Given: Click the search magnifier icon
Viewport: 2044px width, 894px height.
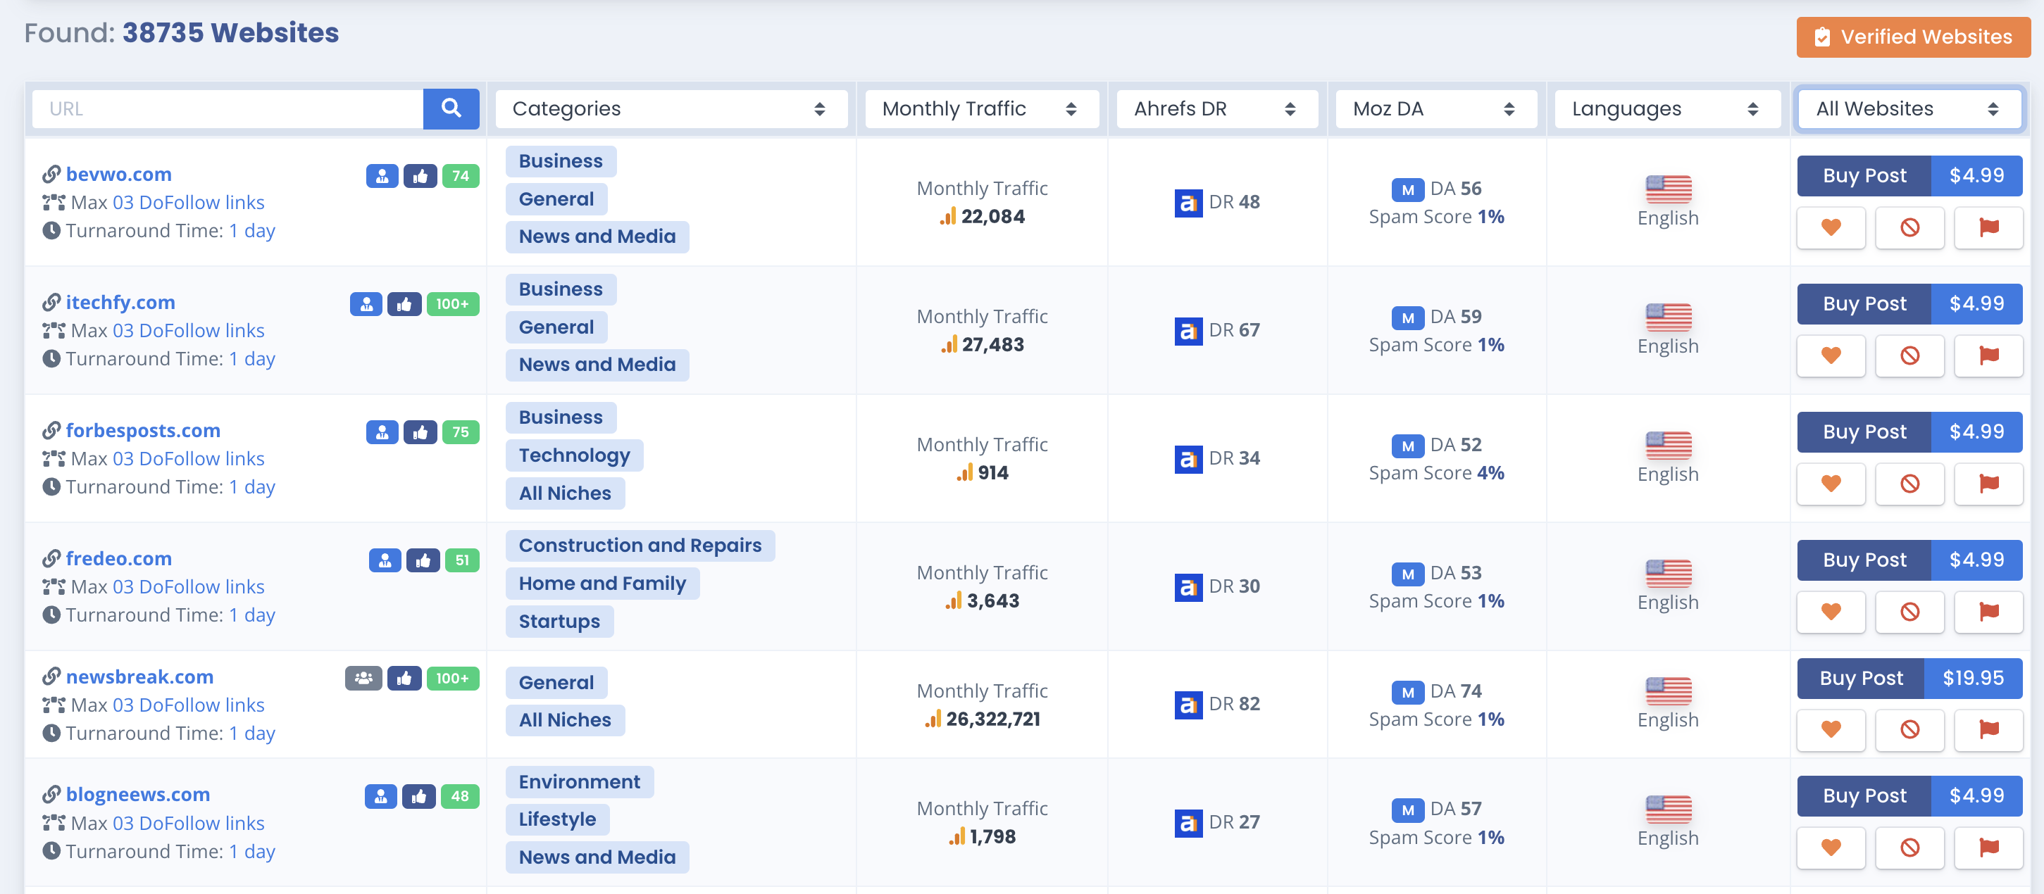Looking at the screenshot, I should tap(451, 108).
